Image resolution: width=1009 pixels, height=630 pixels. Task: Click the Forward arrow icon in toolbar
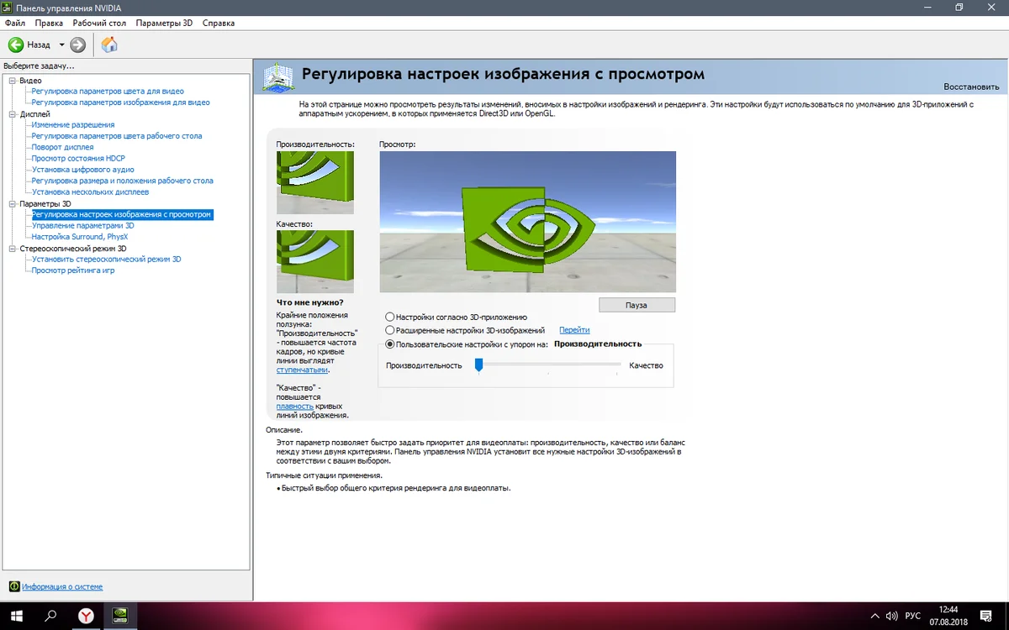[78, 45]
